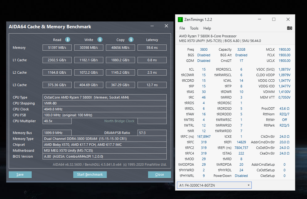Click the CPU FSB value 100.0 MHz
This screenshot has height=199, width=307.
tap(105, 115)
